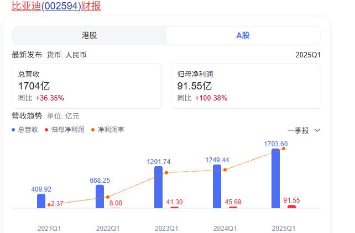The height and width of the screenshot is (233, 355).
Task: Open the 总营收 1704亿 summary card
Action: [87, 86]
